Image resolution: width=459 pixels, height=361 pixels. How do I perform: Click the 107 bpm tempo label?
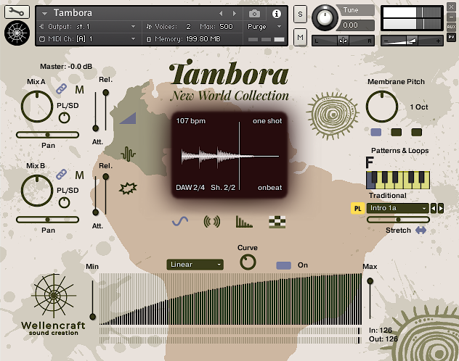tap(190, 121)
